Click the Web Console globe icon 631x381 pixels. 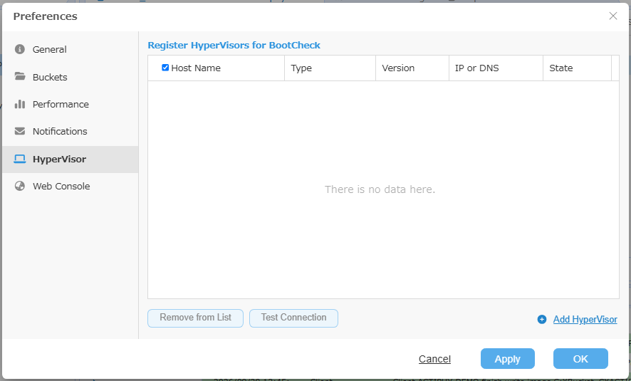pyautogui.click(x=20, y=186)
